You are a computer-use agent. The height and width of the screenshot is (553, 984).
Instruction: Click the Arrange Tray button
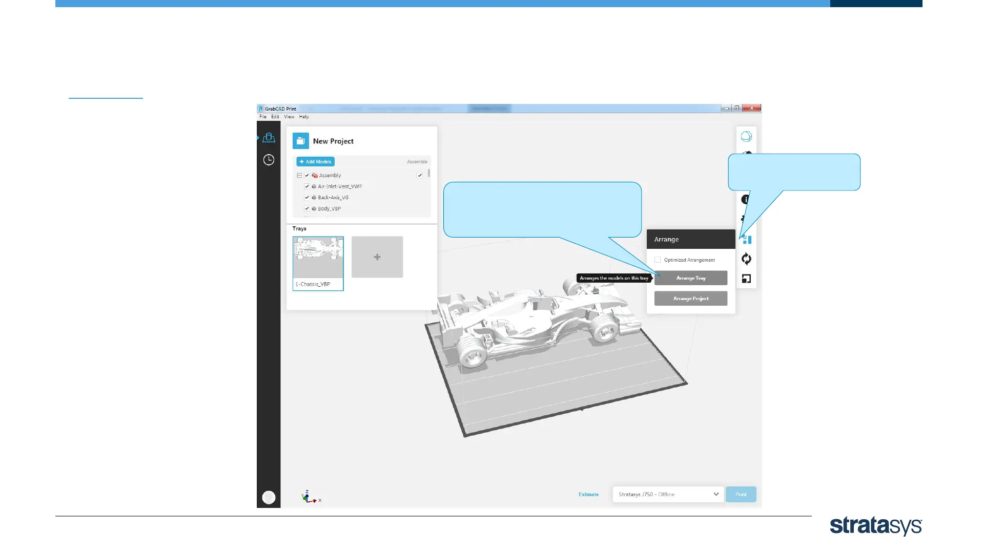click(x=690, y=278)
